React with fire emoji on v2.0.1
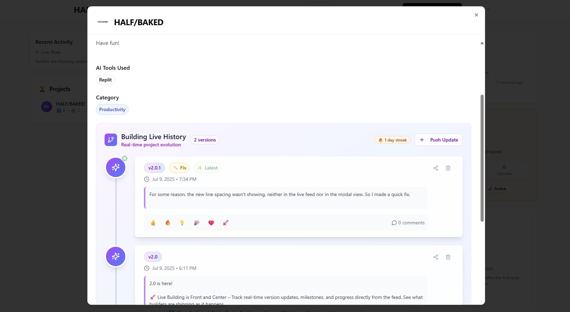 168,223
